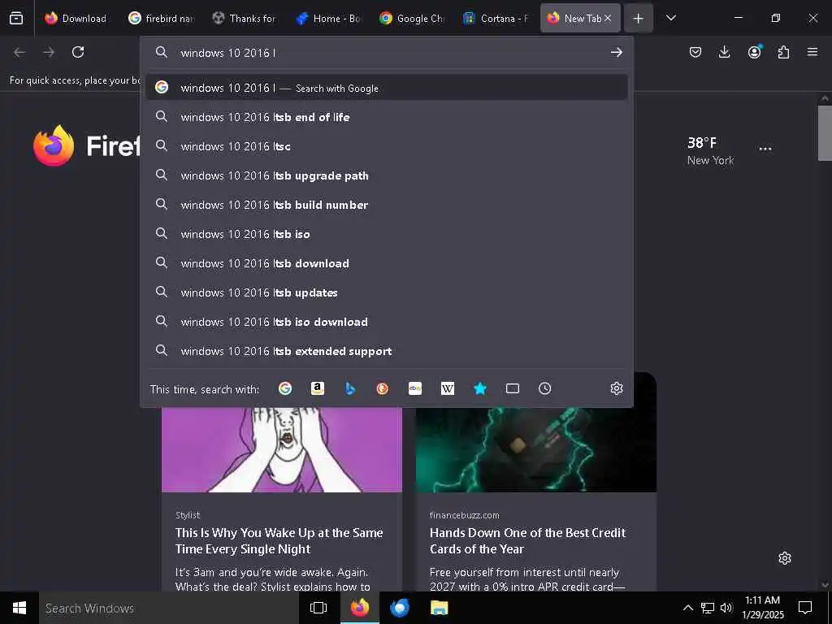Click the Search Windows taskbar box
This screenshot has width=832, height=624.
(169, 608)
